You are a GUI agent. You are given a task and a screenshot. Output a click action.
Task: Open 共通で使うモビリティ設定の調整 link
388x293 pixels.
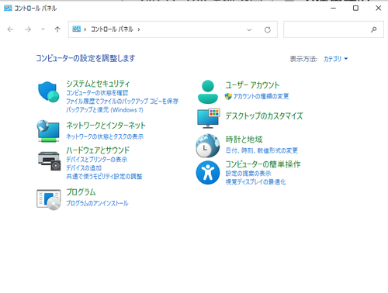[x=104, y=177]
